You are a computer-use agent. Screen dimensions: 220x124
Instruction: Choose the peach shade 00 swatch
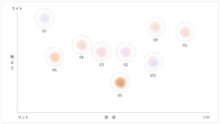click(x=155, y=27)
